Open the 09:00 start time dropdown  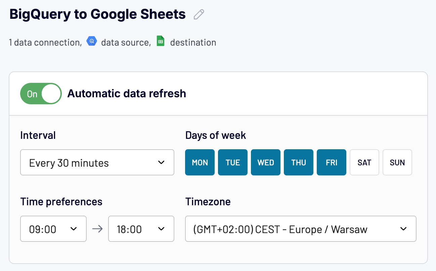[x=53, y=229]
